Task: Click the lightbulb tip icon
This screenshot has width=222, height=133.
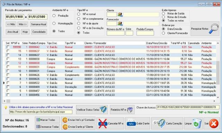Action: tap(6, 108)
